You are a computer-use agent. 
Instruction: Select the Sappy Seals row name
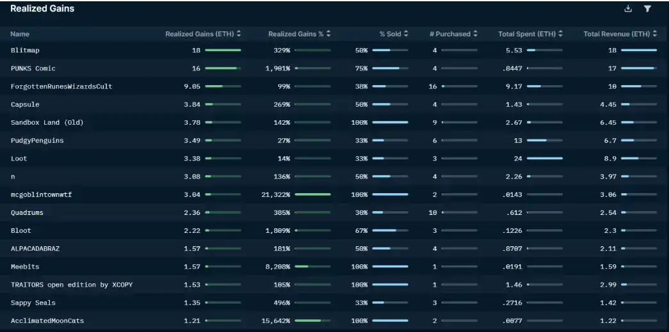[x=33, y=303]
